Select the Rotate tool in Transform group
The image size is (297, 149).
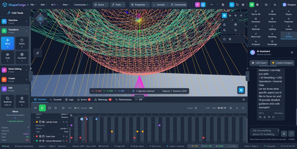tap(22, 44)
